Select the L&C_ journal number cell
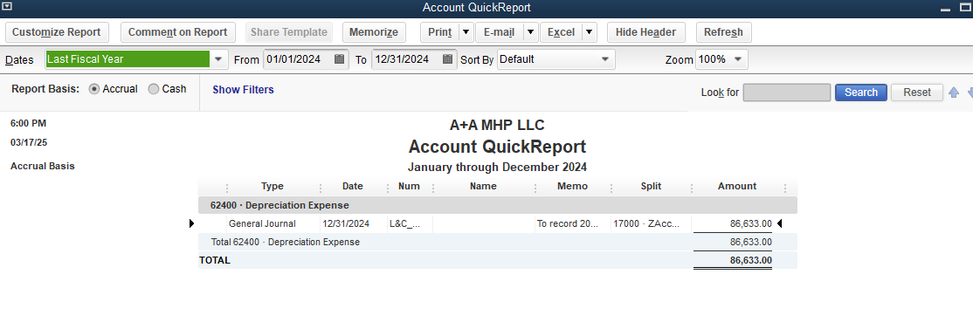 click(404, 223)
